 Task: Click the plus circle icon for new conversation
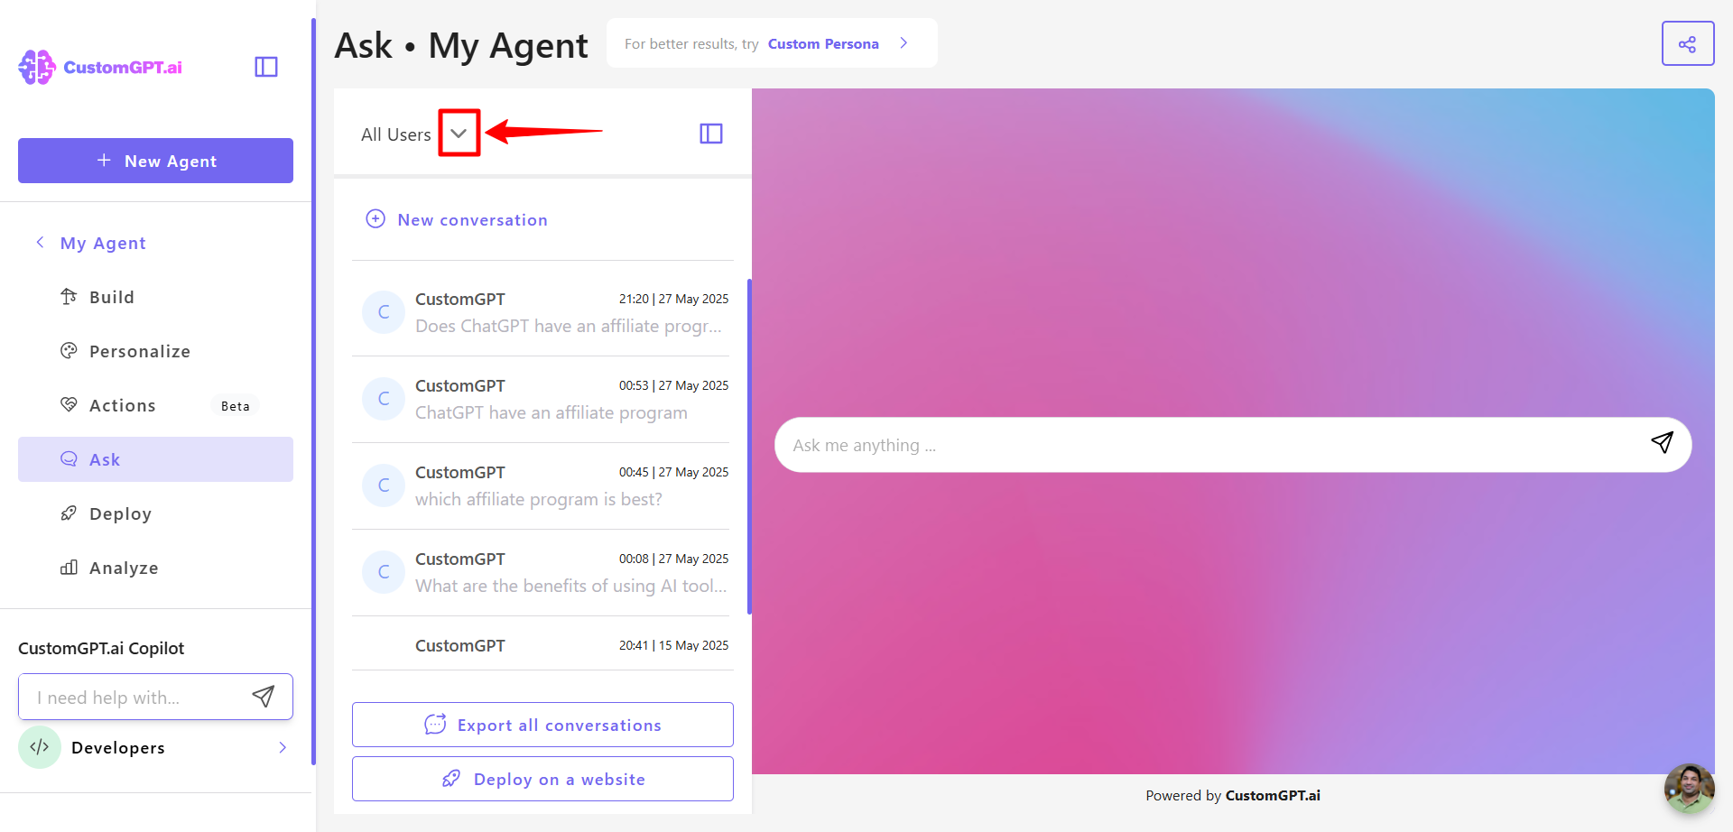tap(375, 219)
